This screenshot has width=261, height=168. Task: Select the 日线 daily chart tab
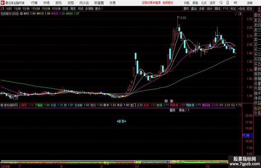[65, 9]
